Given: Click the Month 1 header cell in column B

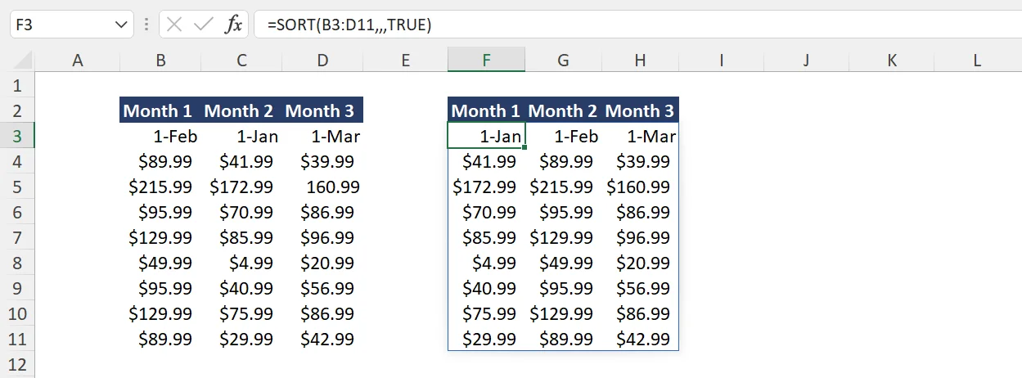Looking at the screenshot, I should (x=159, y=110).
